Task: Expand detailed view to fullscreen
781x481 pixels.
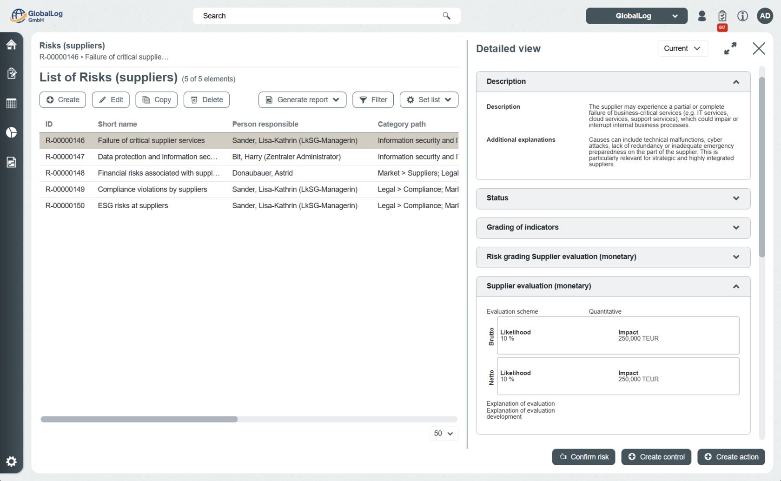Action: (730, 48)
